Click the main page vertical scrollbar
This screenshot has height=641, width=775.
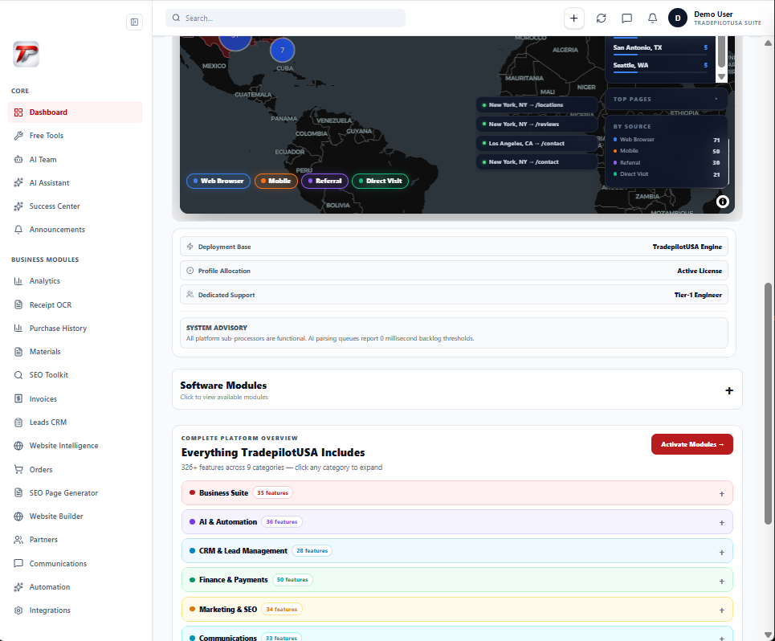768,403
